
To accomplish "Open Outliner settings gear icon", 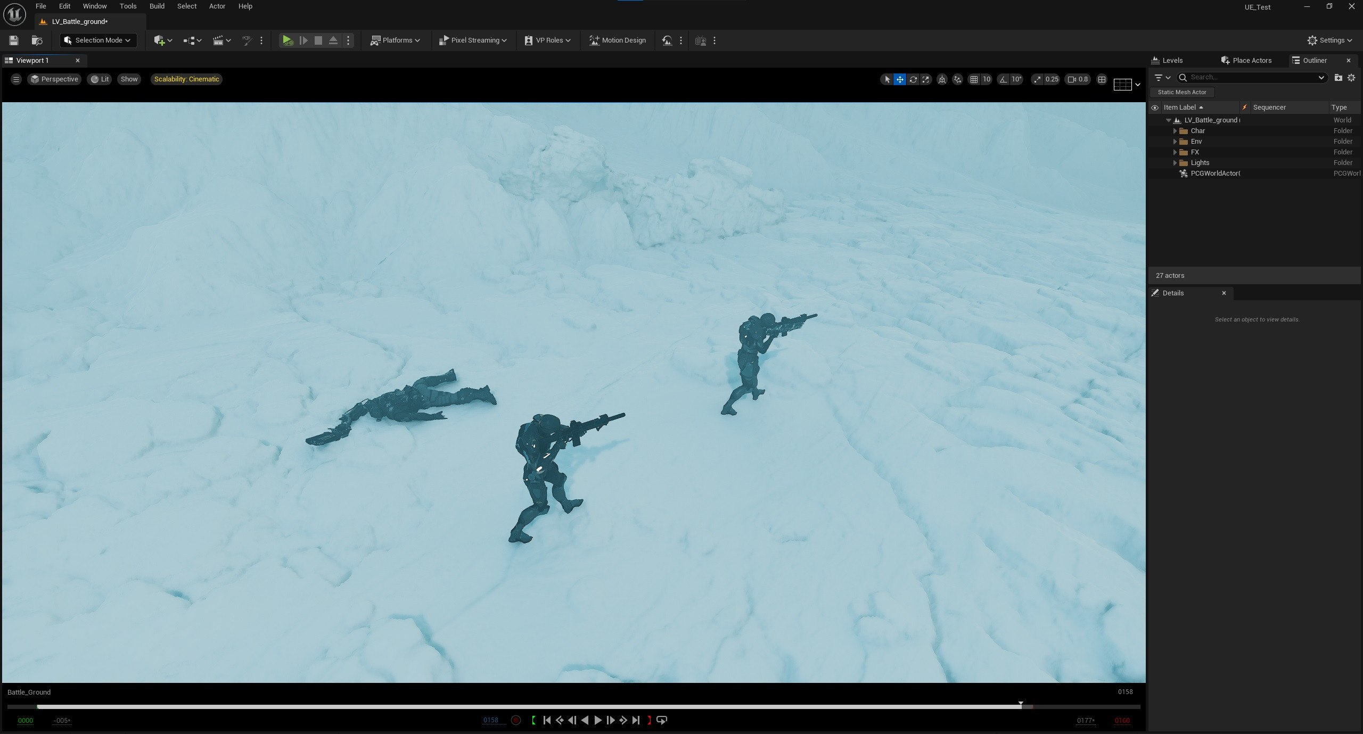I will pos(1351,78).
